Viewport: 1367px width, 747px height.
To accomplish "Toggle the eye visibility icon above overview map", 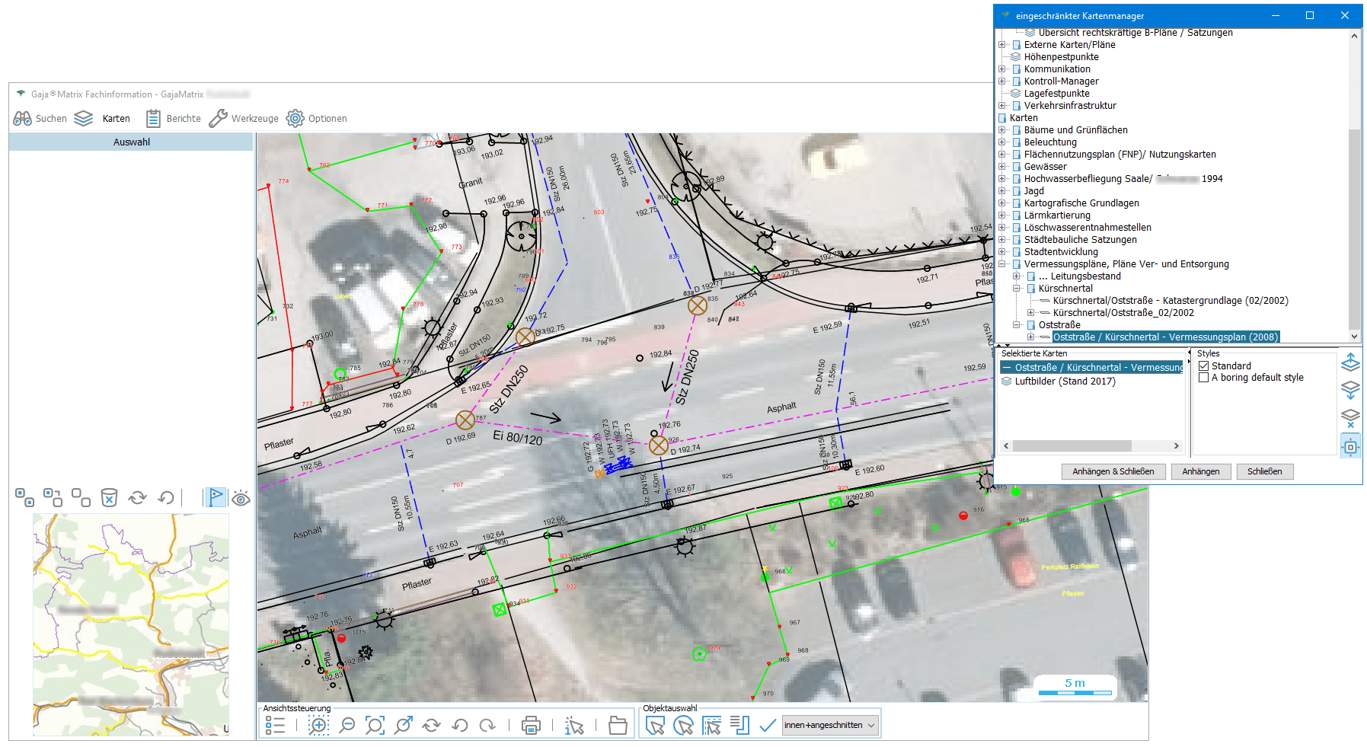I will point(241,499).
